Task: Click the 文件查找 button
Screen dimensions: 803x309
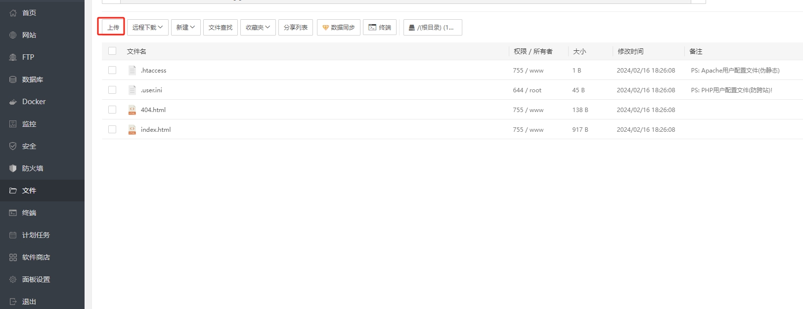Action: click(x=220, y=27)
